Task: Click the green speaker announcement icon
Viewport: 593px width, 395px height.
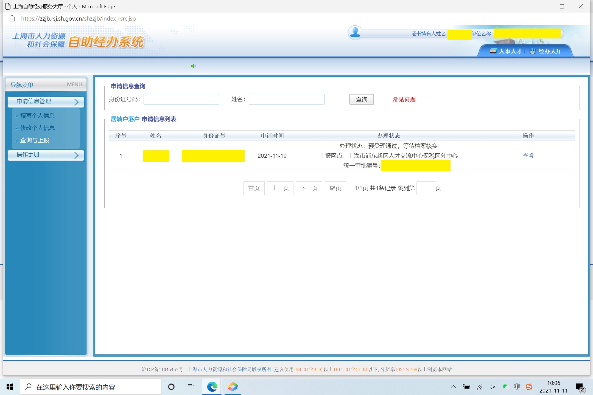Action: pos(193,66)
